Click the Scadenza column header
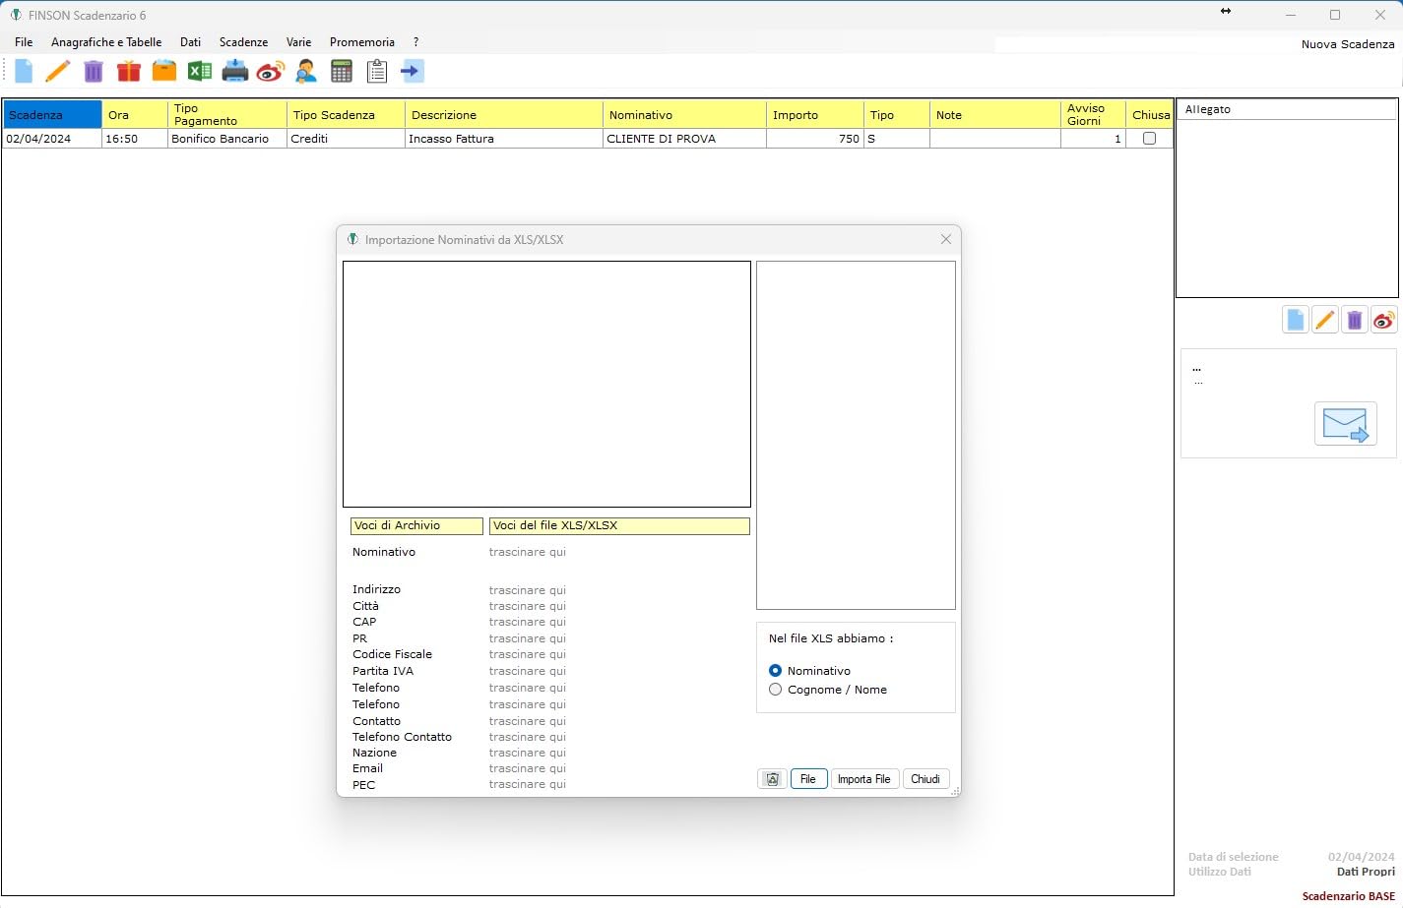1403x908 pixels. pyautogui.click(x=52, y=114)
